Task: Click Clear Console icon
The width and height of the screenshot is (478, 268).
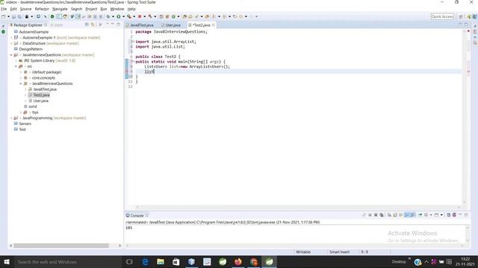Action: click(389, 215)
